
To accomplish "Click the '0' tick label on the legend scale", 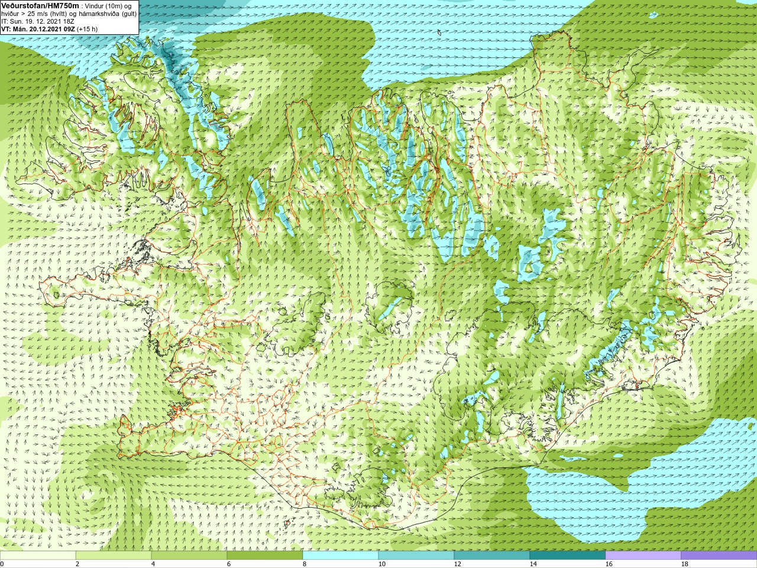I will click(x=2, y=564).
